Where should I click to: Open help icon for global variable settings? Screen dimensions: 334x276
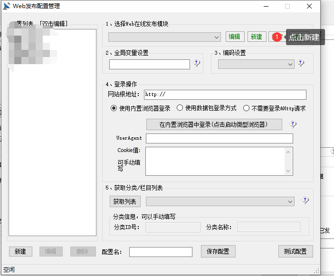197,63
